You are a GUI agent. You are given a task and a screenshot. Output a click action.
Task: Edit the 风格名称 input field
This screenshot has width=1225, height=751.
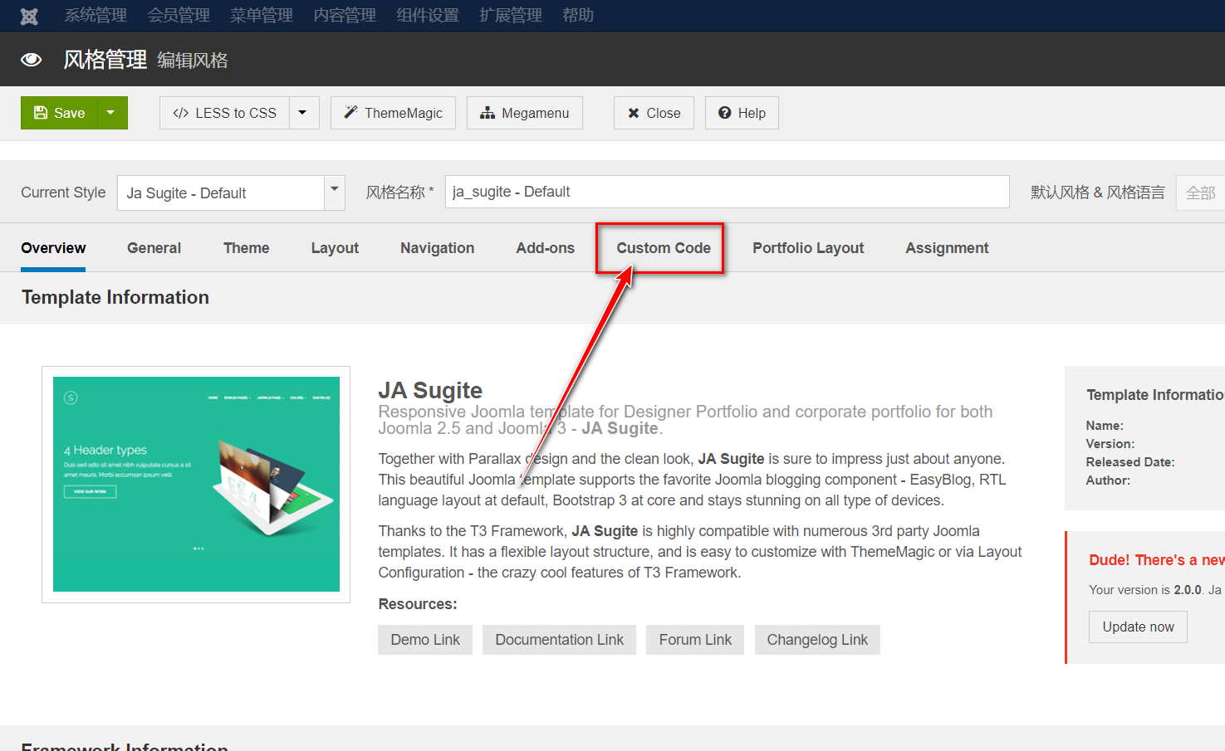pyautogui.click(x=727, y=192)
